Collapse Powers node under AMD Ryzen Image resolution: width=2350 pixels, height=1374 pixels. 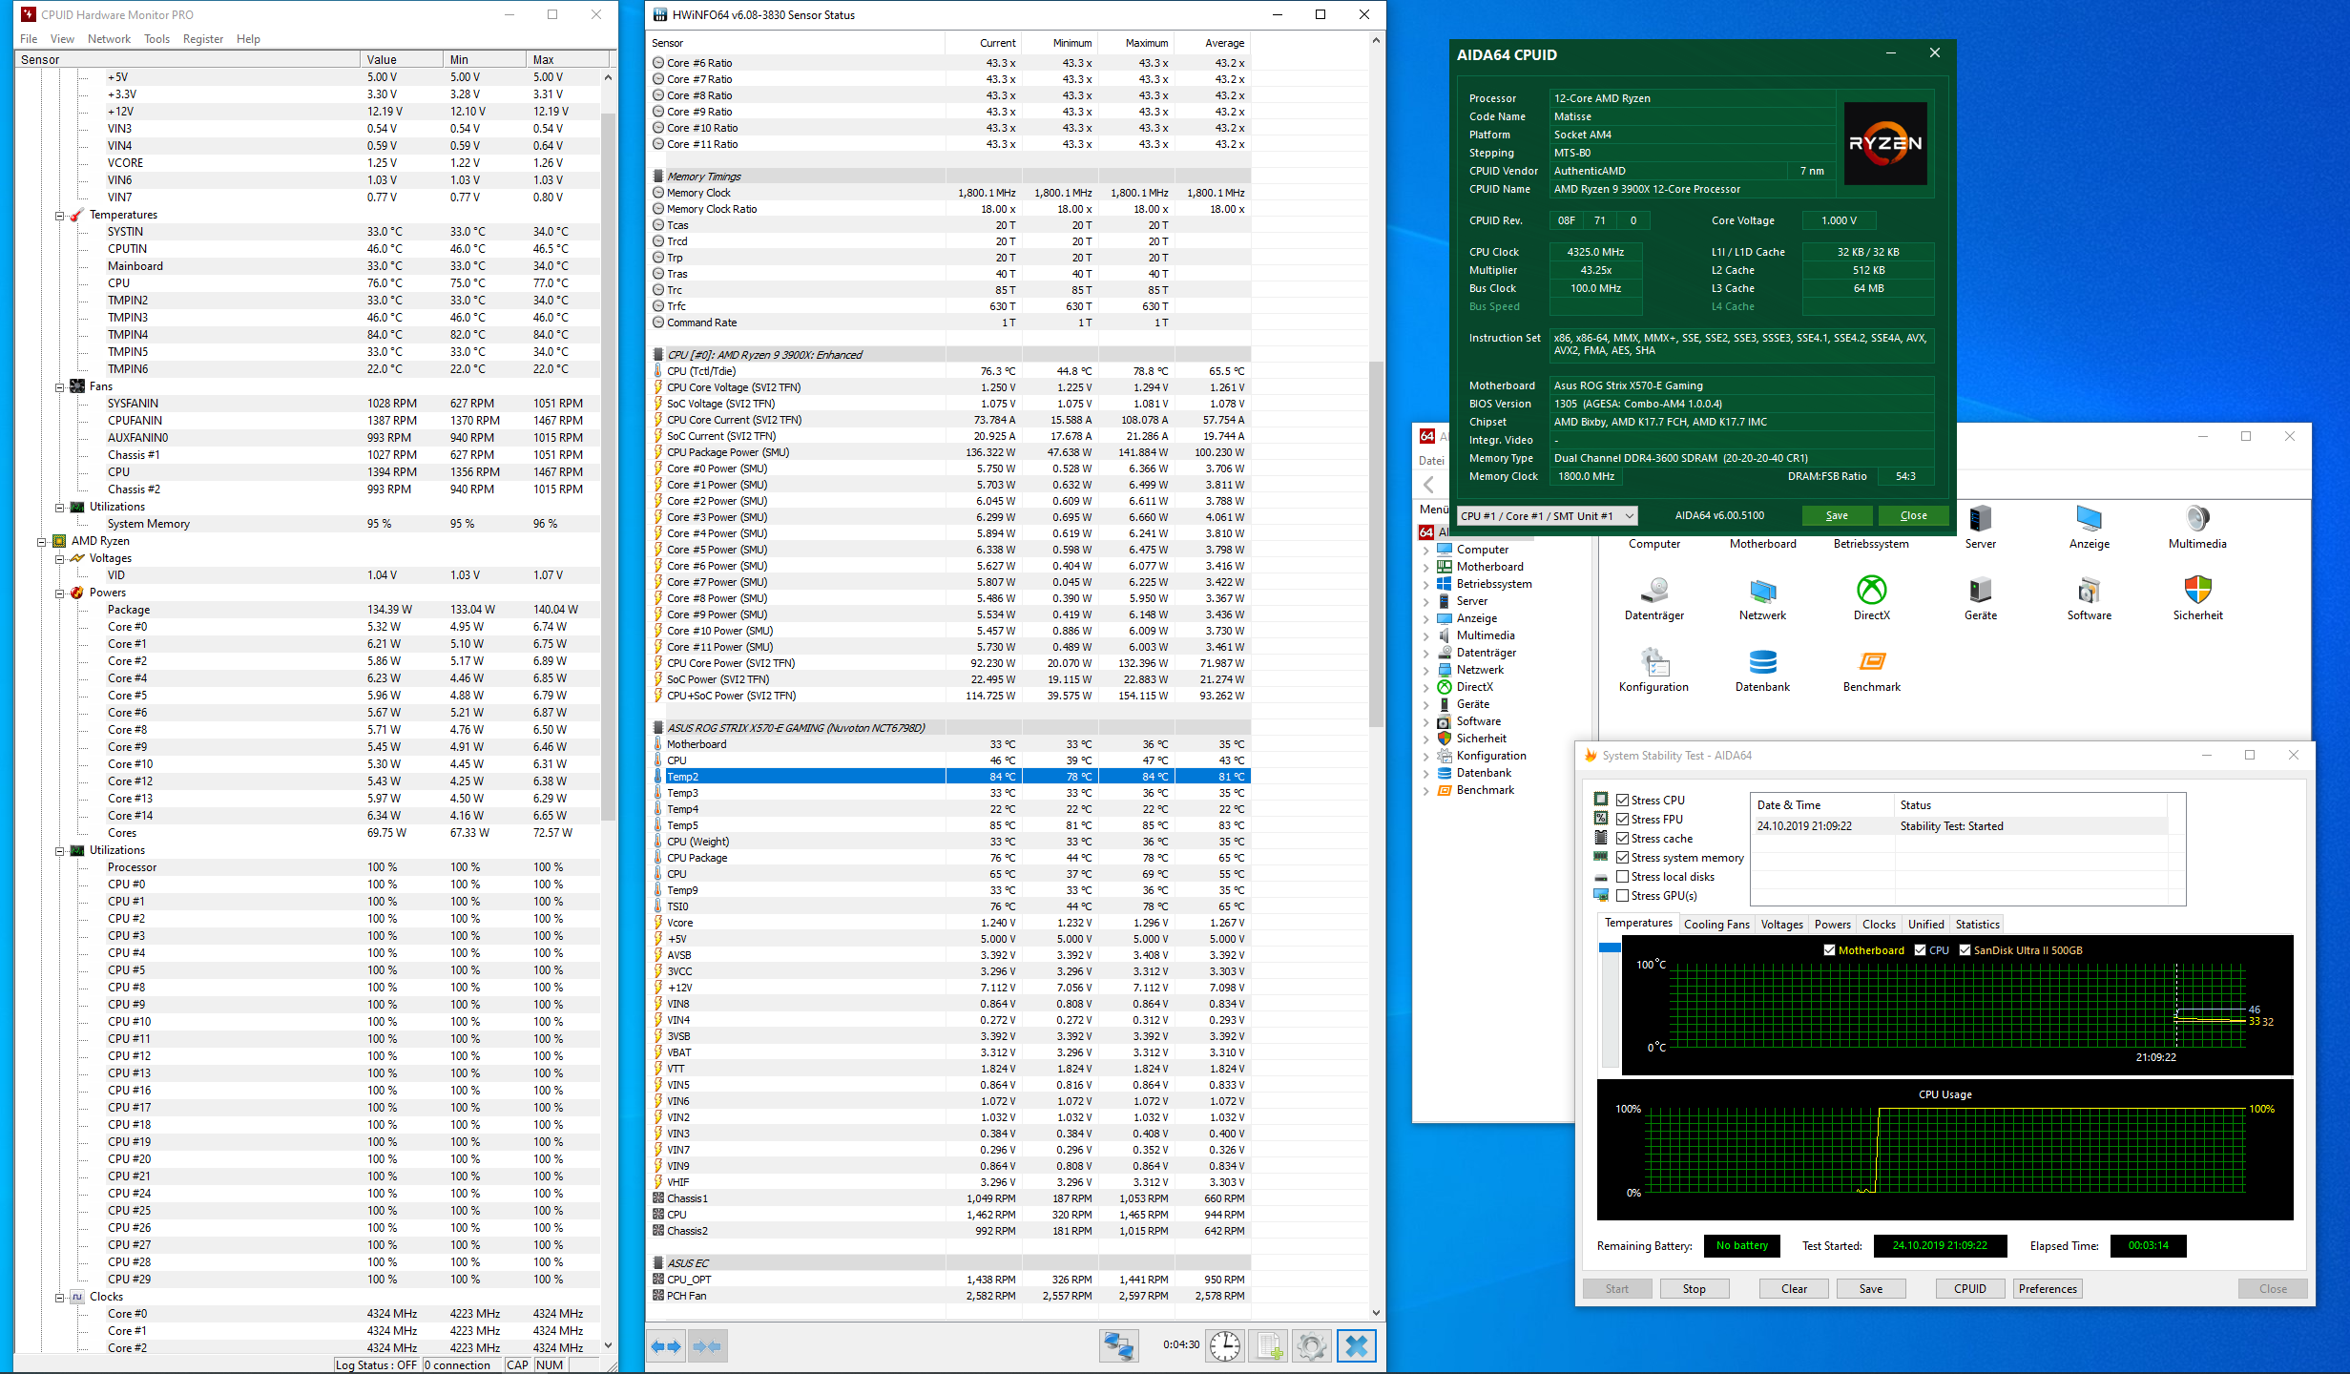click(x=59, y=593)
